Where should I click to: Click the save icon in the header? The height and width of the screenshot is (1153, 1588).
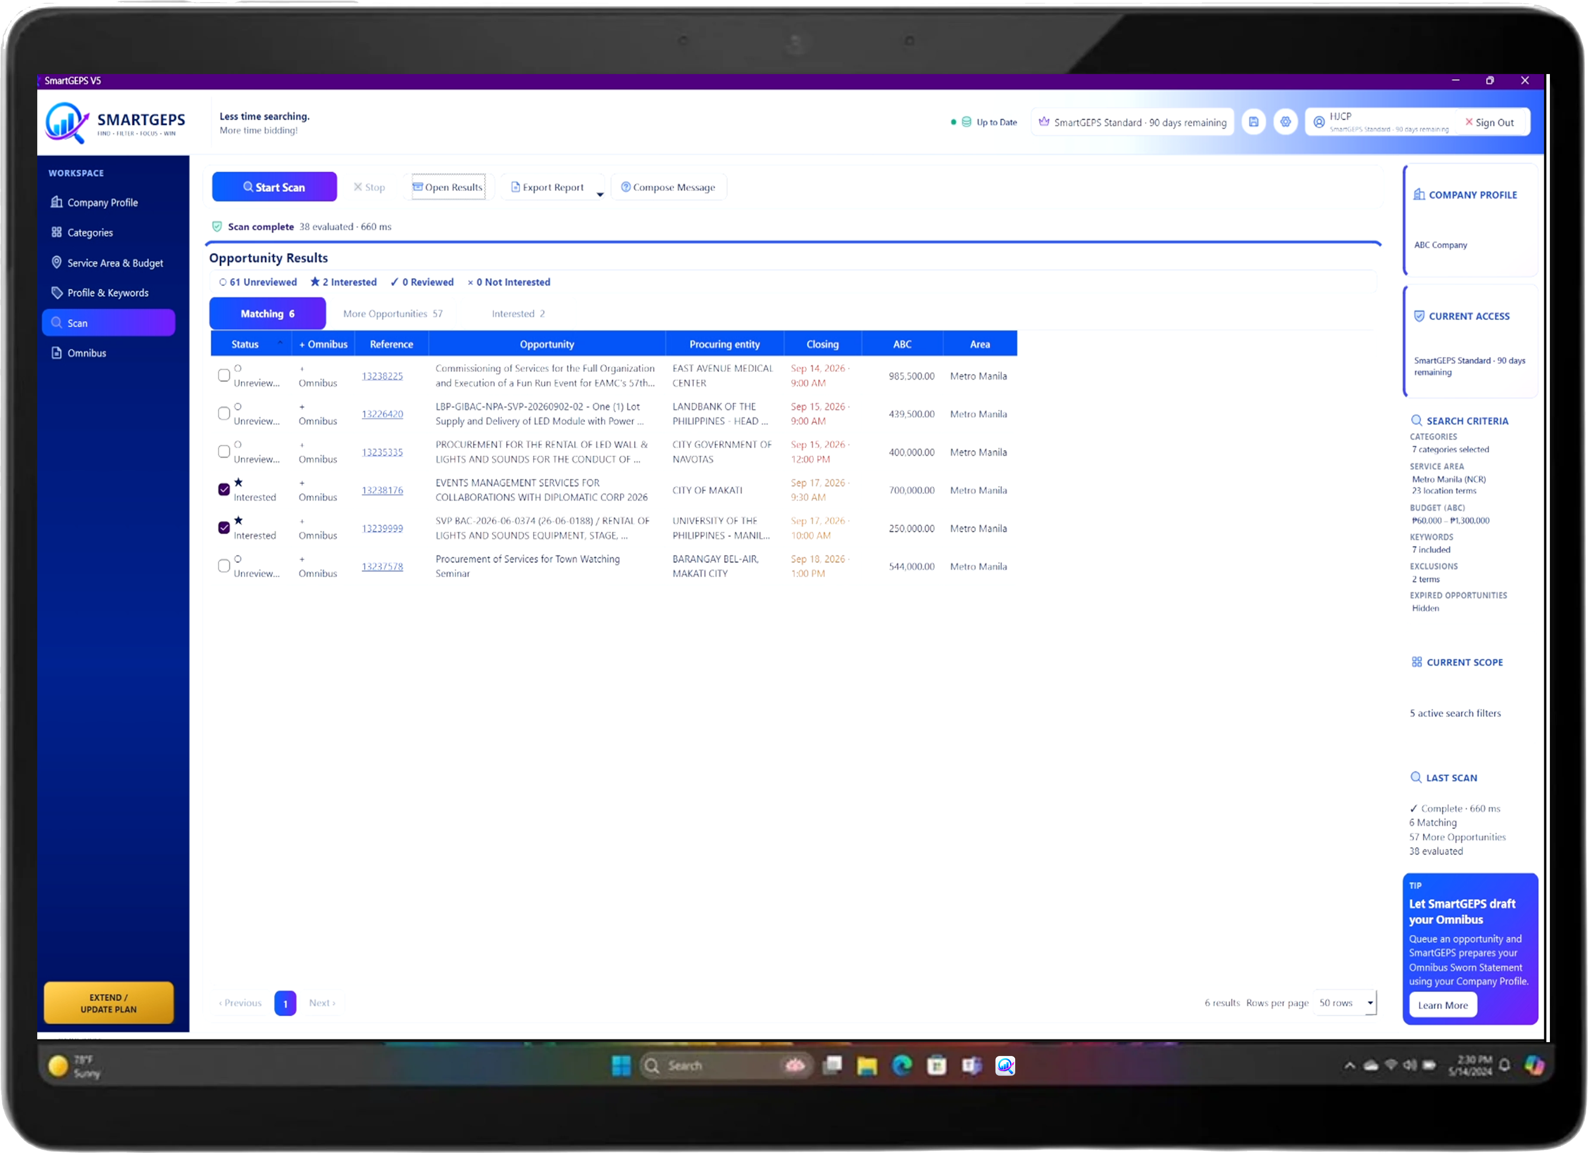(1254, 122)
